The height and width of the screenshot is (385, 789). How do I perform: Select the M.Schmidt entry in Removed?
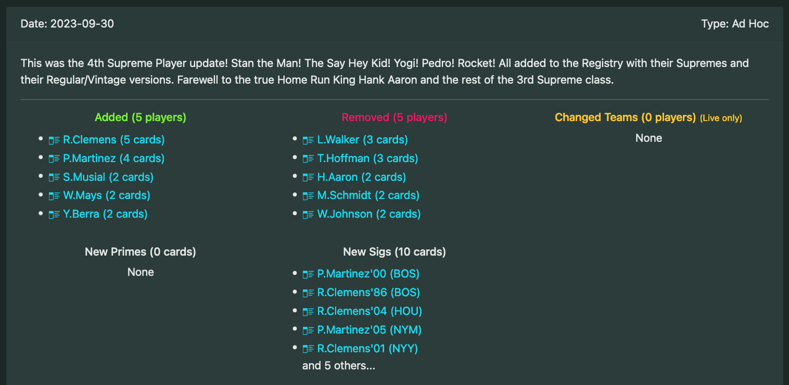(368, 195)
